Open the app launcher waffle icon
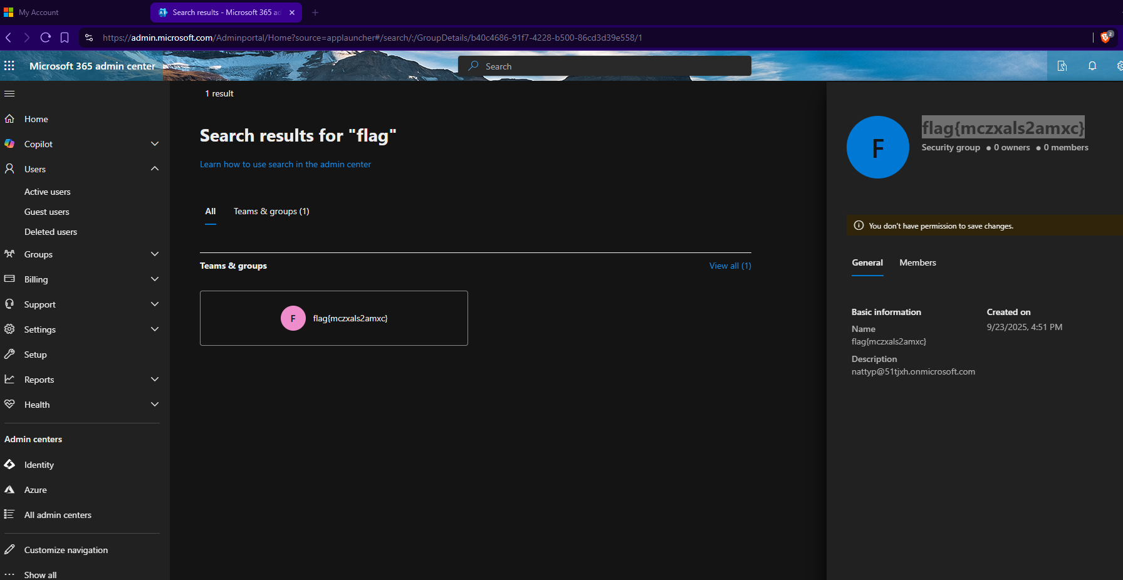Viewport: 1123px width, 580px height. (9, 66)
